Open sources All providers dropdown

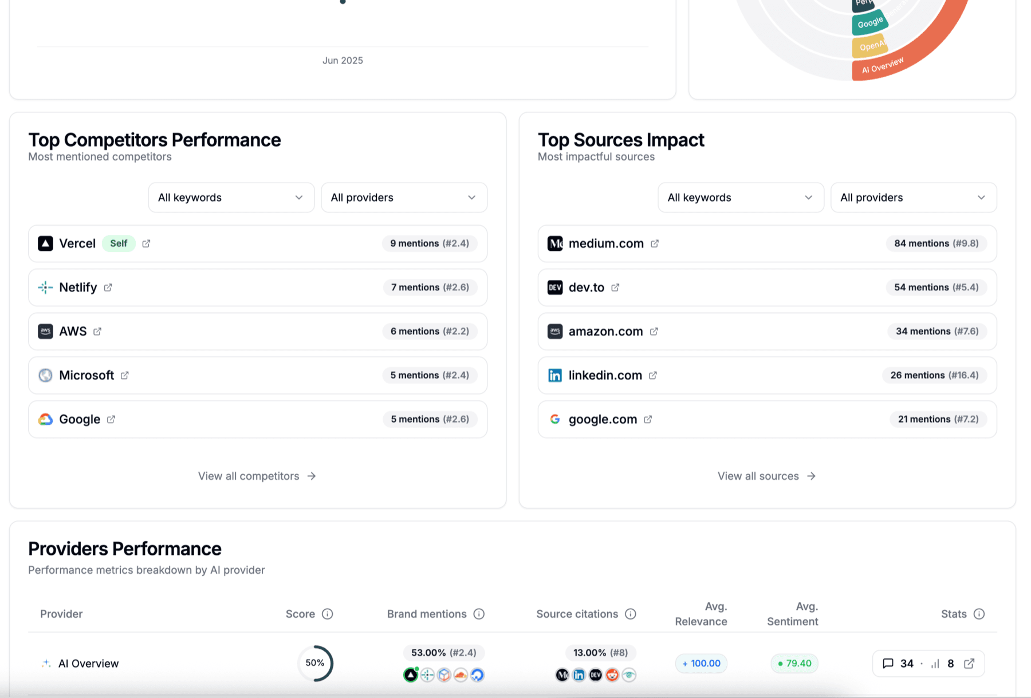click(914, 198)
